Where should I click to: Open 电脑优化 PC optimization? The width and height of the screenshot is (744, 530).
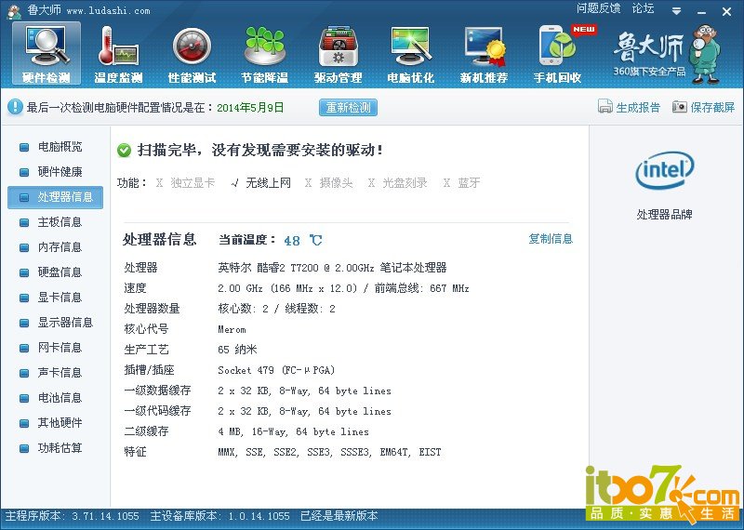pos(411,54)
